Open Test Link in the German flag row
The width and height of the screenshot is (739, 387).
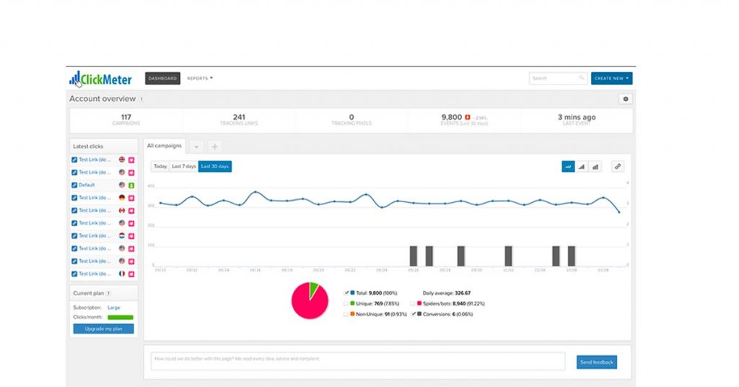(x=95, y=198)
